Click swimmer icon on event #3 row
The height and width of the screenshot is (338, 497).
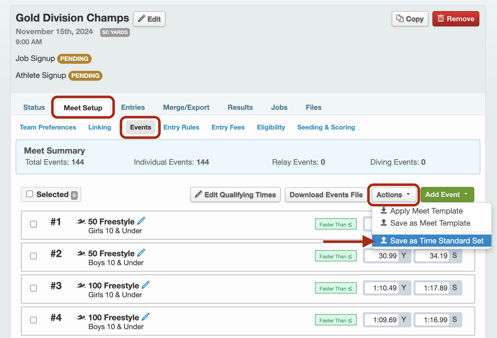pyautogui.click(x=81, y=286)
